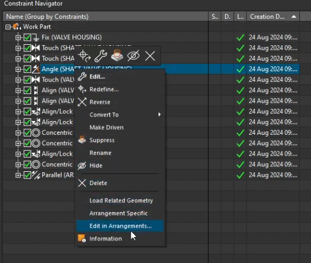Select Make Driven in the context menu

coord(120,127)
